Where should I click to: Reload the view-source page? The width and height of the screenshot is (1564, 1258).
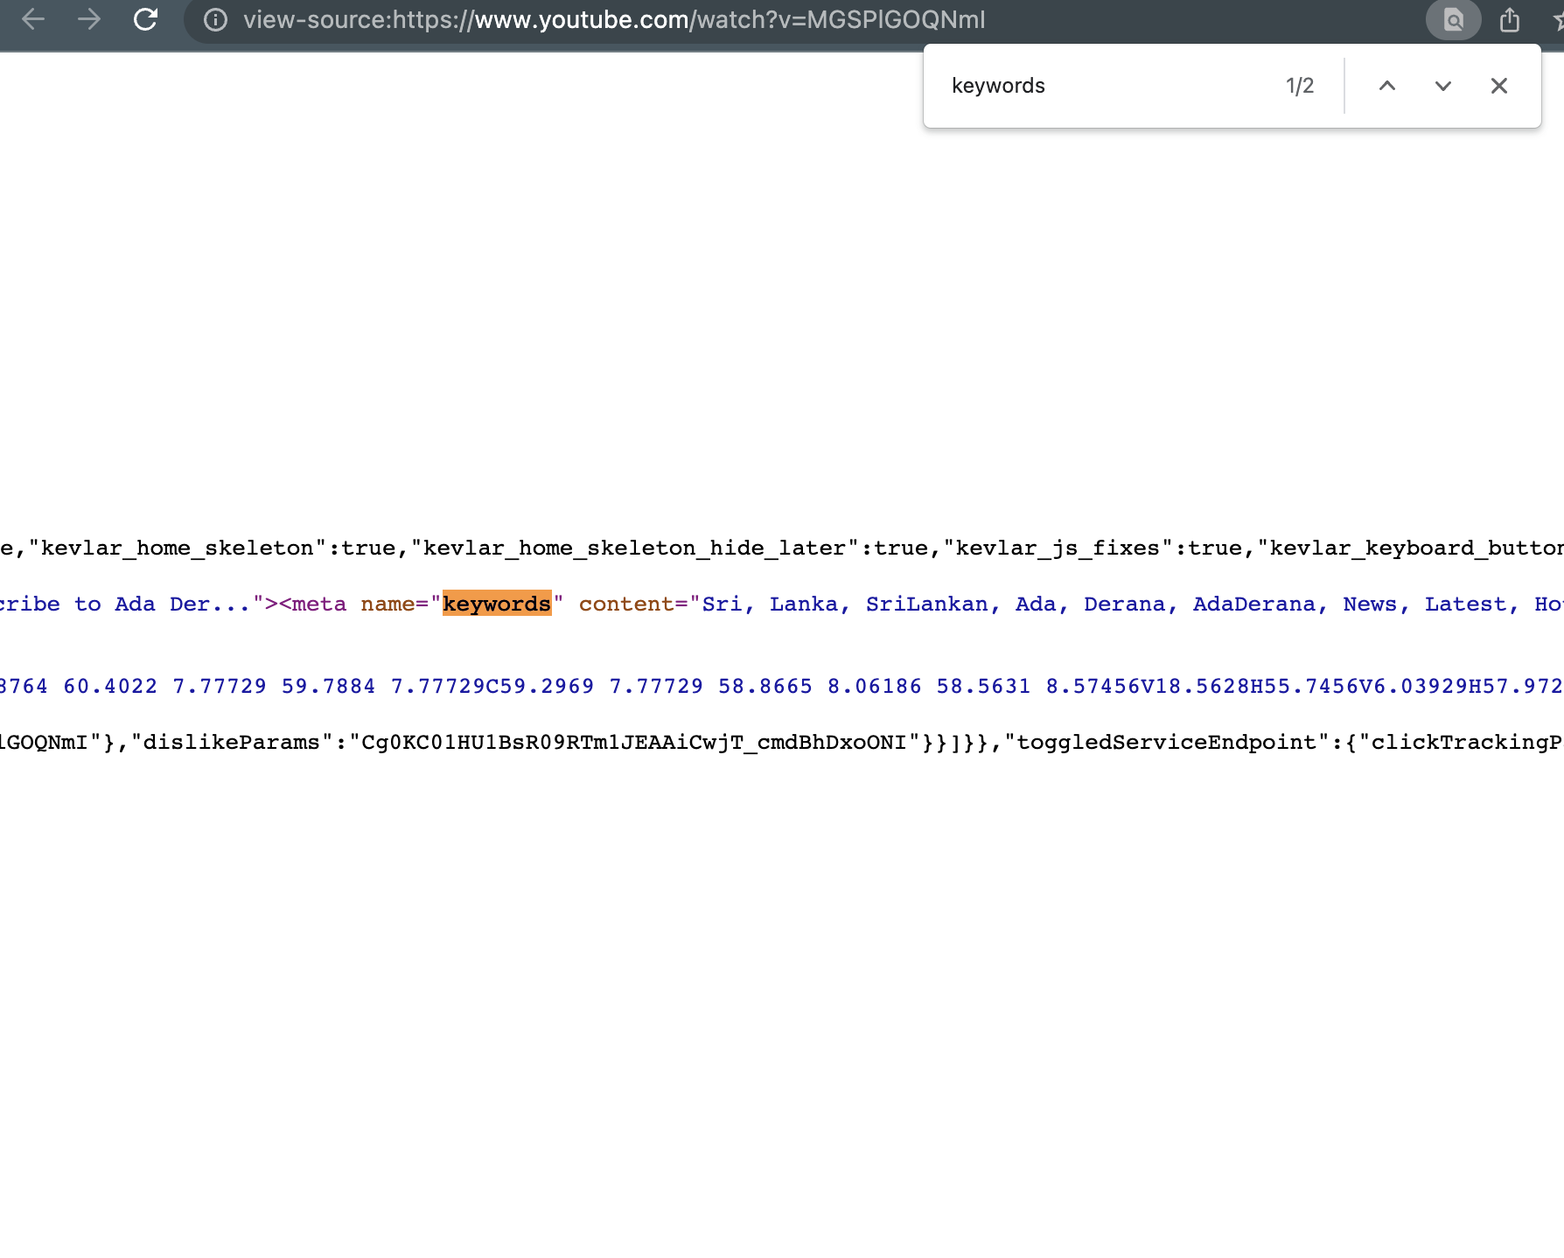(145, 19)
